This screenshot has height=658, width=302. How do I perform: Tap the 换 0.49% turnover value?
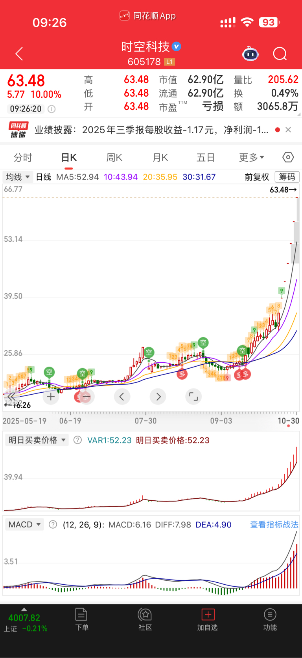(285, 93)
